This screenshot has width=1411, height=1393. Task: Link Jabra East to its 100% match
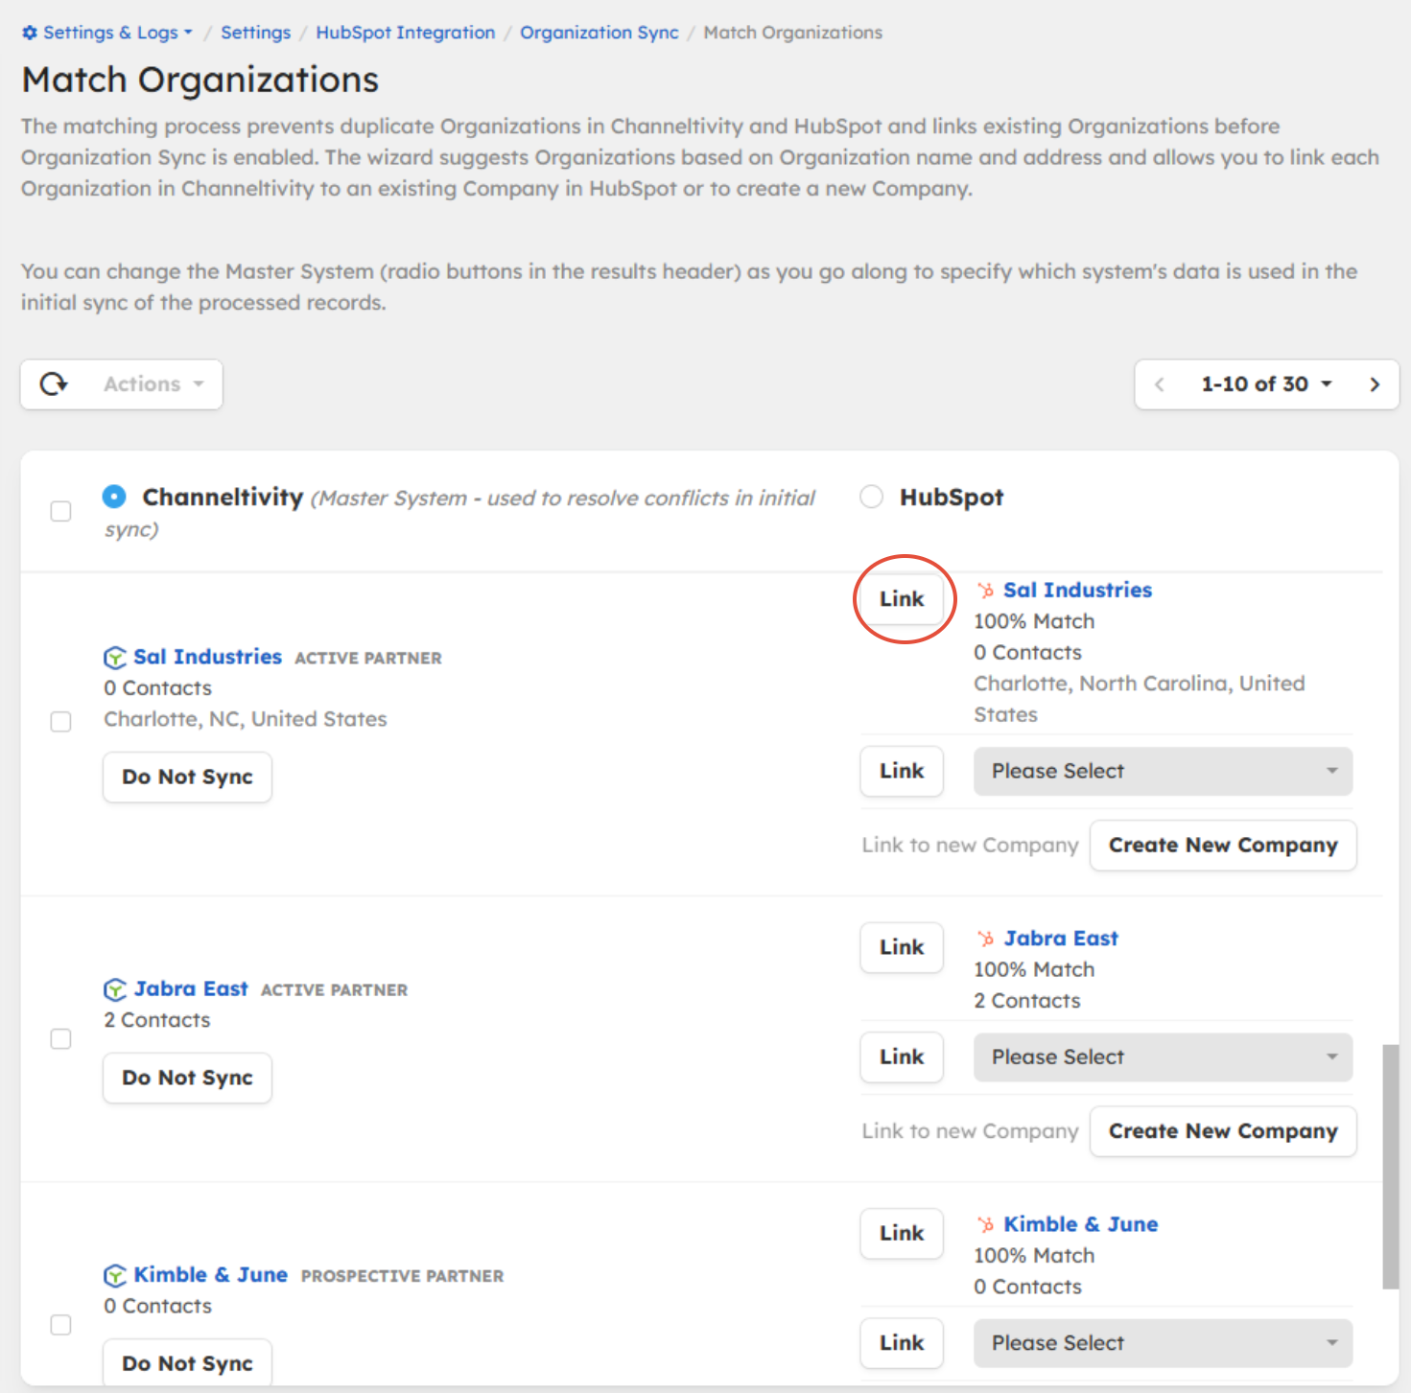click(x=902, y=947)
